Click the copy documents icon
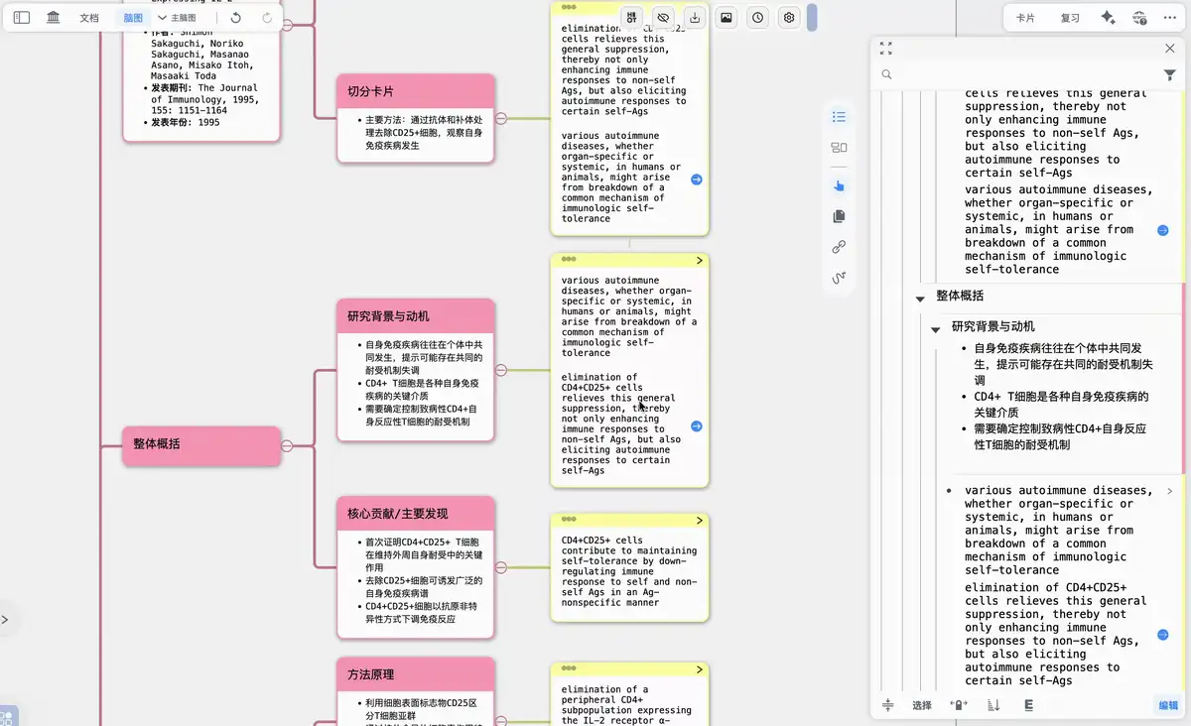 839,216
